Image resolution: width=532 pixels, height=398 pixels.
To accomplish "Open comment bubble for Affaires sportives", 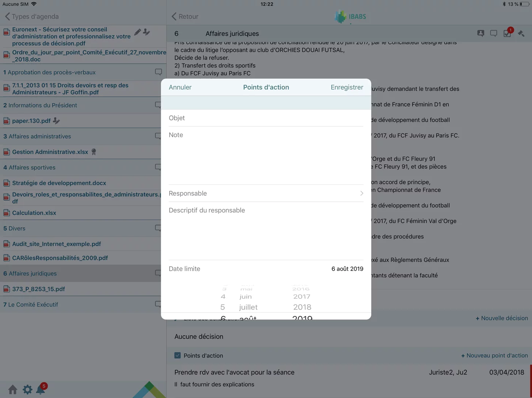I will click(158, 167).
